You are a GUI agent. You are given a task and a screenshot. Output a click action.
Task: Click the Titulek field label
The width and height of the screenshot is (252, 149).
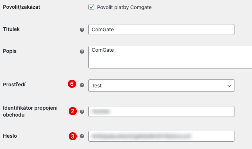pyautogui.click(x=11, y=29)
